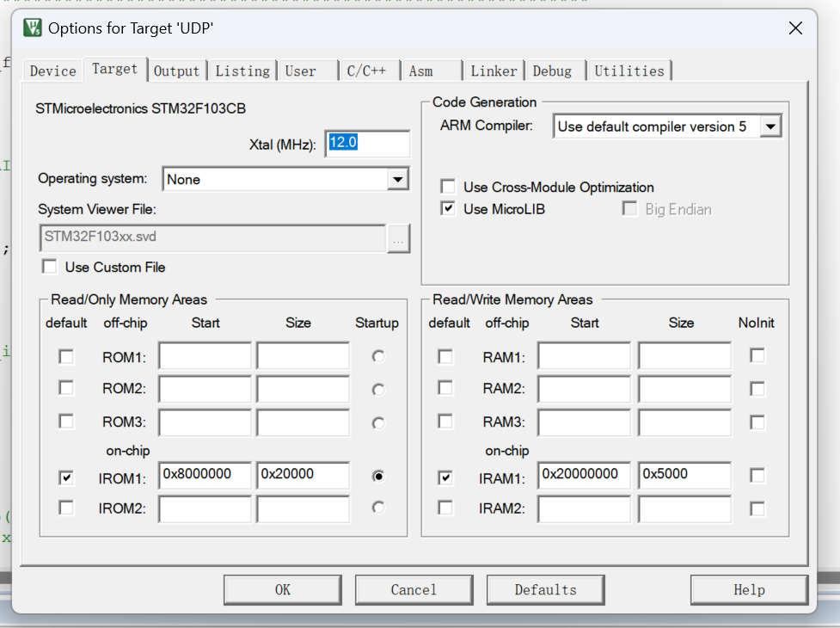Confirm the settings with OK
The width and height of the screenshot is (840, 628).
pyautogui.click(x=282, y=590)
